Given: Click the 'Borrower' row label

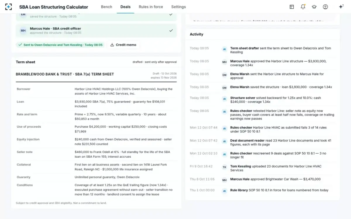Looking at the screenshot, I should pos(23,89).
